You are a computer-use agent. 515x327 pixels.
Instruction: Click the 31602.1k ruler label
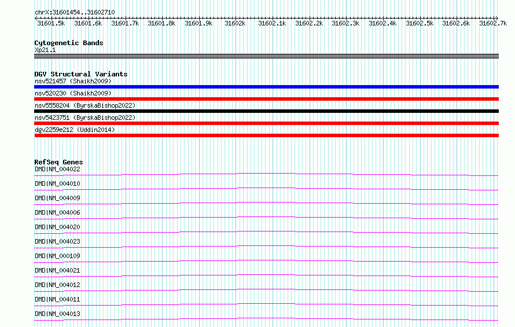pos(272,23)
